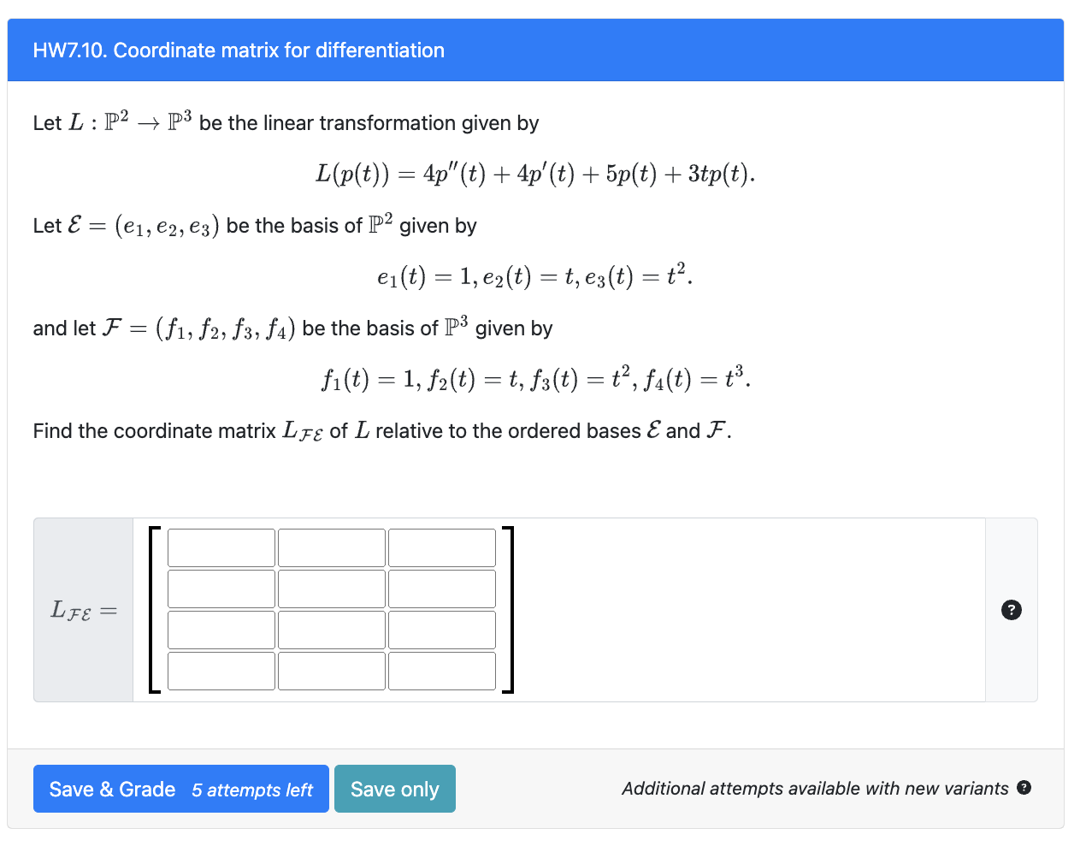Viewport: 1086px width, 852px height.
Task: Select the top-middle matrix entry field
Action: [332, 547]
